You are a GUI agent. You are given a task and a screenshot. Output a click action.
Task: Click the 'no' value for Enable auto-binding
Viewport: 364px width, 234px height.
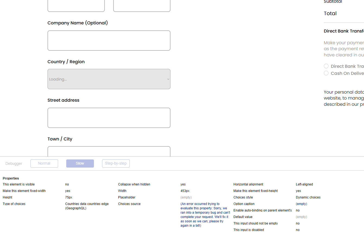tap(298, 210)
